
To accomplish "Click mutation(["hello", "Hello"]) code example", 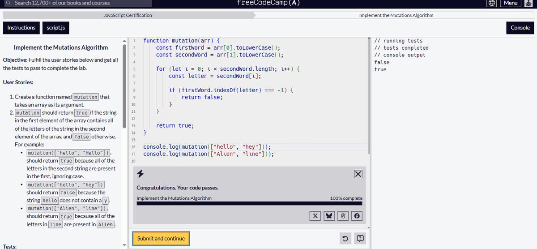I will point(68,153).
